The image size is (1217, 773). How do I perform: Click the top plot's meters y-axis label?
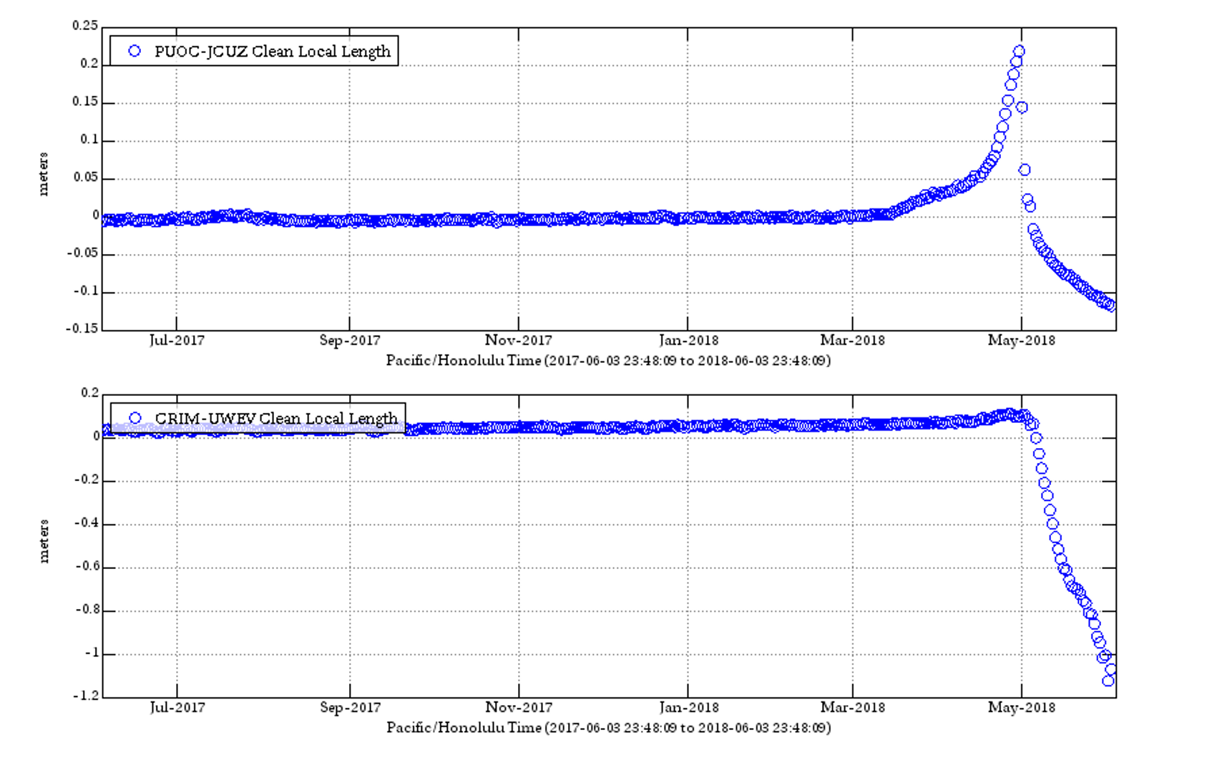(x=44, y=174)
